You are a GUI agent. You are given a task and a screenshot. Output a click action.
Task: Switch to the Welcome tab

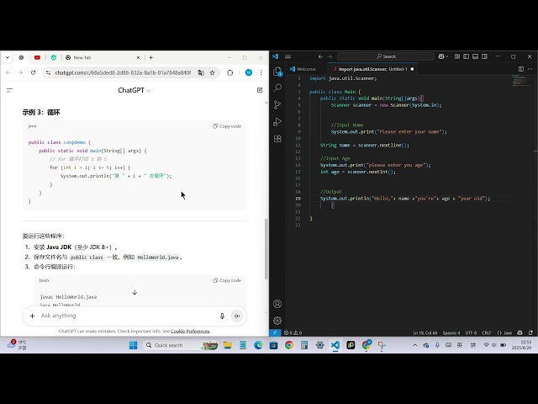point(303,69)
